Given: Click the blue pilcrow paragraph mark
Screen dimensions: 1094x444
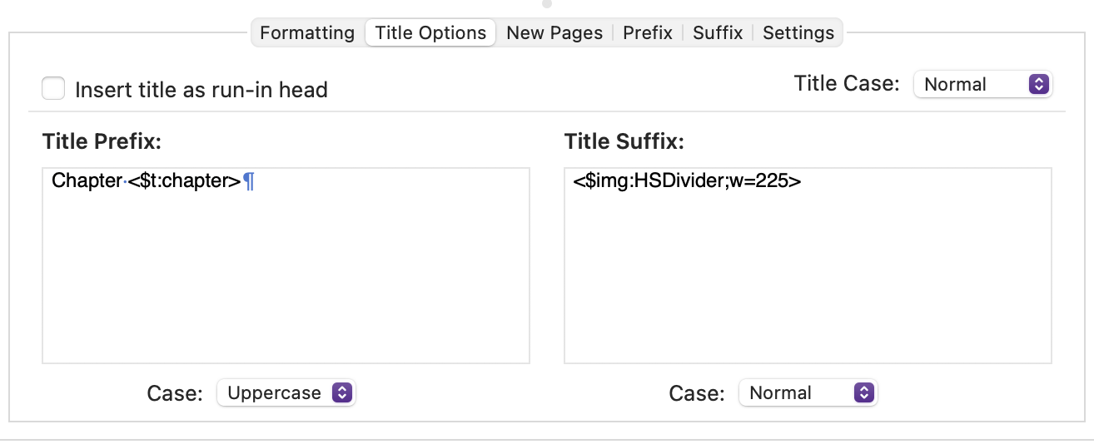Looking at the screenshot, I should (248, 180).
